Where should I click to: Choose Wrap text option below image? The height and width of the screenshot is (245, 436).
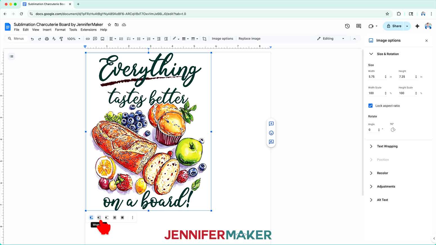click(99, 217)
